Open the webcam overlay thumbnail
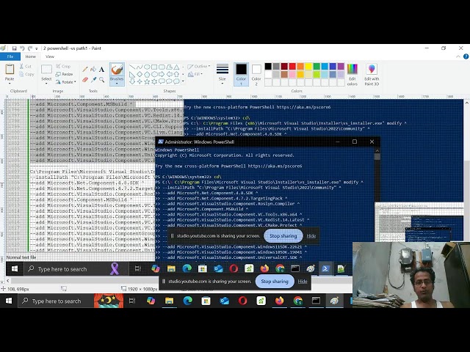The height and width of the screenshot is (352, 470). click(x=411, y=275)
